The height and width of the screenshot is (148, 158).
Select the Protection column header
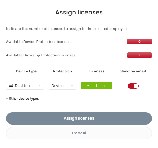[x=62, y=71]
